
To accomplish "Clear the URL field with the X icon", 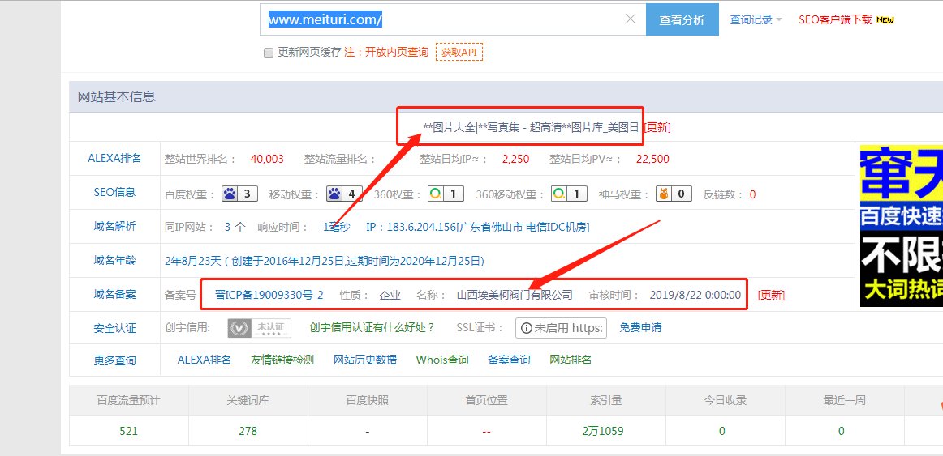I will [631, 19].
